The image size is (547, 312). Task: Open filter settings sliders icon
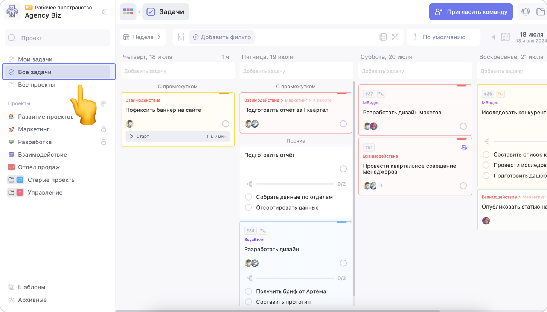tap(181, 37)
